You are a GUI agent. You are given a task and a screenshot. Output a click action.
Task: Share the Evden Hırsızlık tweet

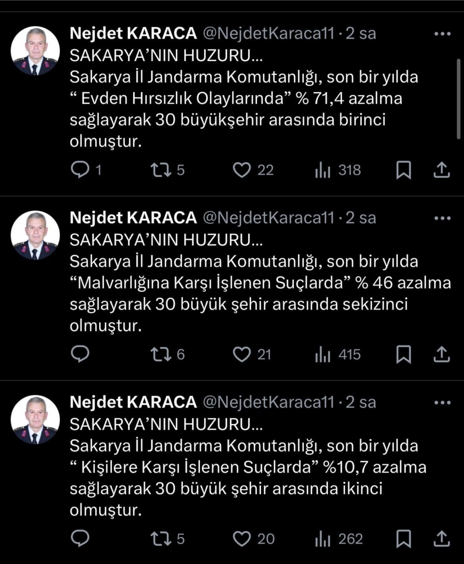point(441,171)
